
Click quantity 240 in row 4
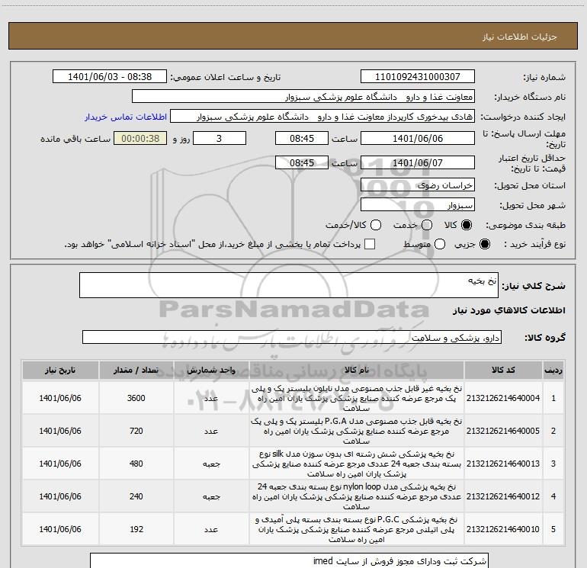coord(136,496)
